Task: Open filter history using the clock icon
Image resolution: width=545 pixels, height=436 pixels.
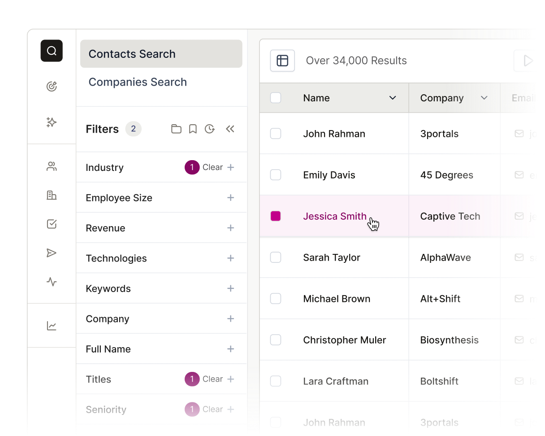Action: click(x=210, y=129)
